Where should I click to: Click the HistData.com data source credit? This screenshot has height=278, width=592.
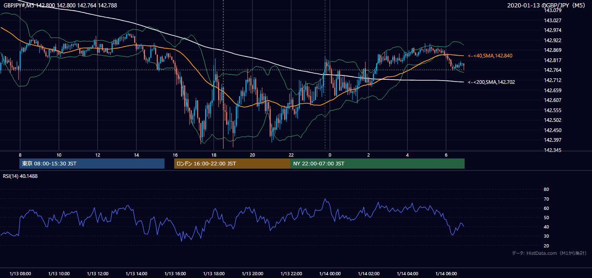pyautogui.click(x=549, y=253)
